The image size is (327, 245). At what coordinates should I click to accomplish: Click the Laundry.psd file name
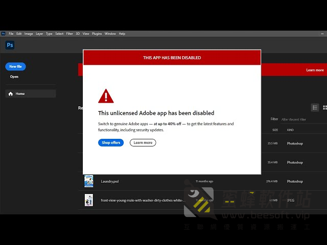pyautogui.click(x=110, y=182)
